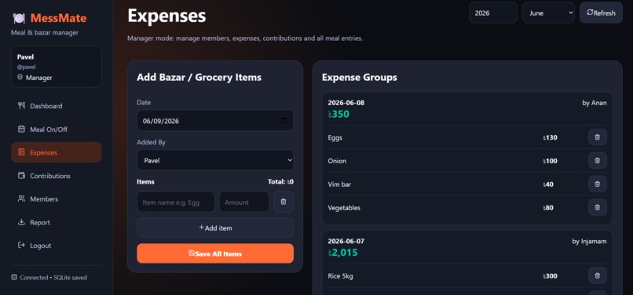Click the 2026-06-08 expense group date
The height and width of the screenshot is (295, 633).
(x=346, y=103)
